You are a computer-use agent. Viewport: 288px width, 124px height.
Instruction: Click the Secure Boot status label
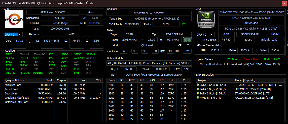(251, 59)
